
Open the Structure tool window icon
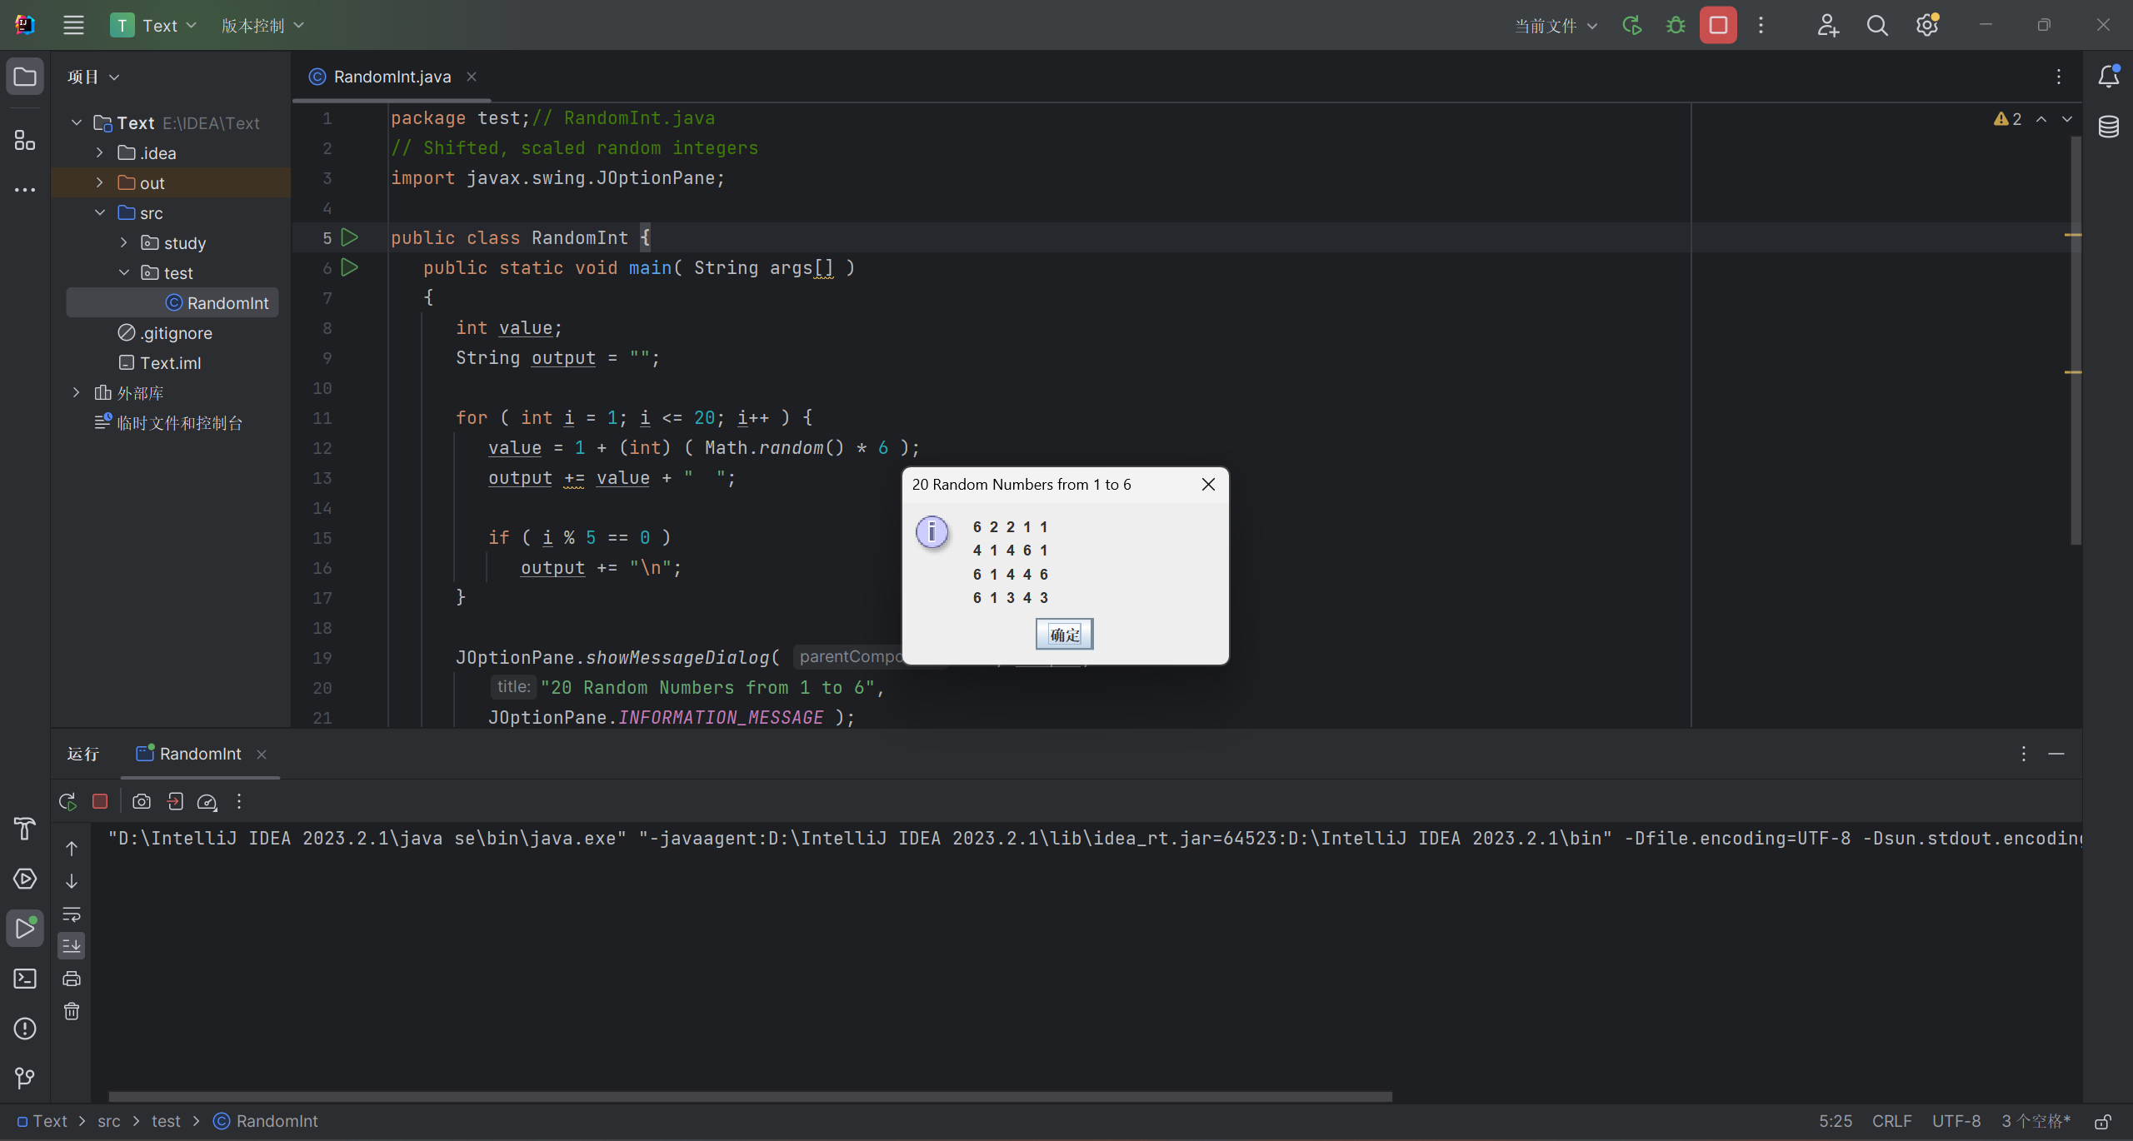pos(25,140)
